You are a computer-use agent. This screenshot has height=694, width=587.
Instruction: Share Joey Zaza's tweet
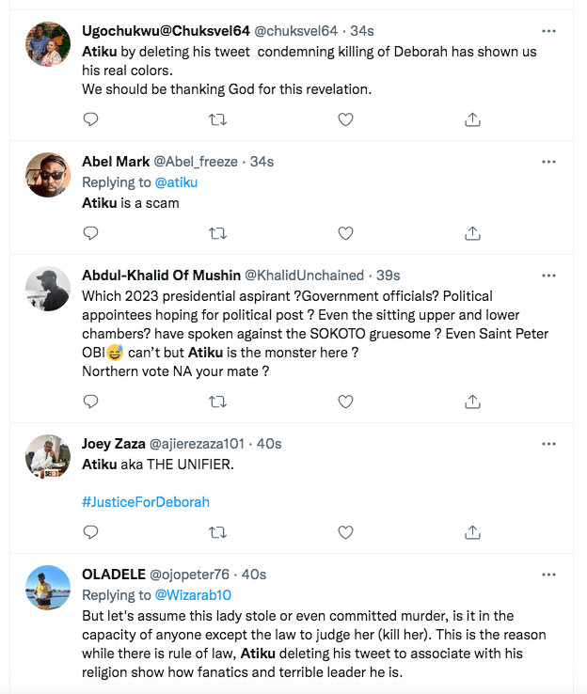[473, 532]
